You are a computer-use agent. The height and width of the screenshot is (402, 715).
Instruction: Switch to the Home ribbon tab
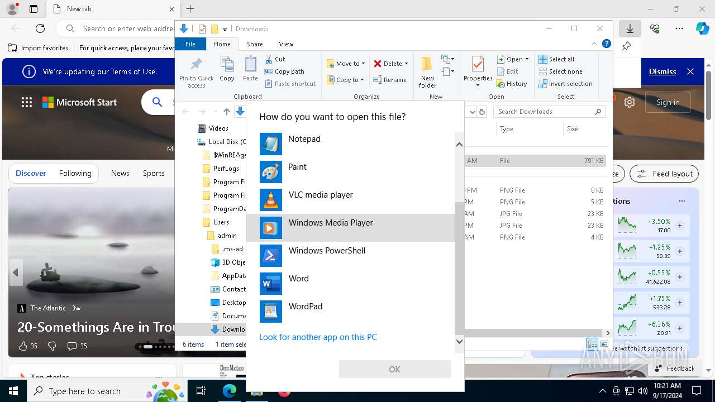pyautogui.click(x=222, y=44)
